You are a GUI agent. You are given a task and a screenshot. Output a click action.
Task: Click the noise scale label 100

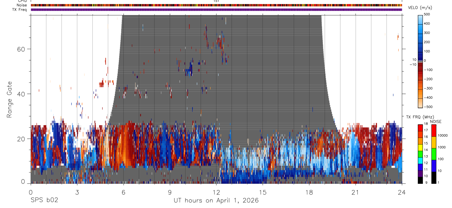(441, 159)
